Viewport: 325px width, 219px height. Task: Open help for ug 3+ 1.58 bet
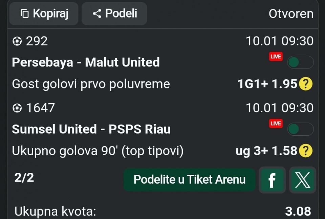click(305, 151)
